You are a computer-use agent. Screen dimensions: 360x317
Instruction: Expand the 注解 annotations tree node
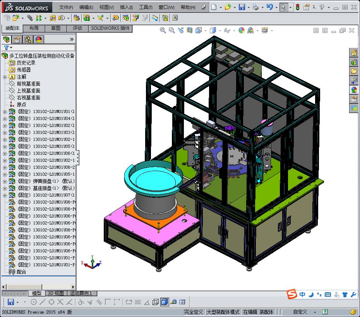tap(5, 77)
